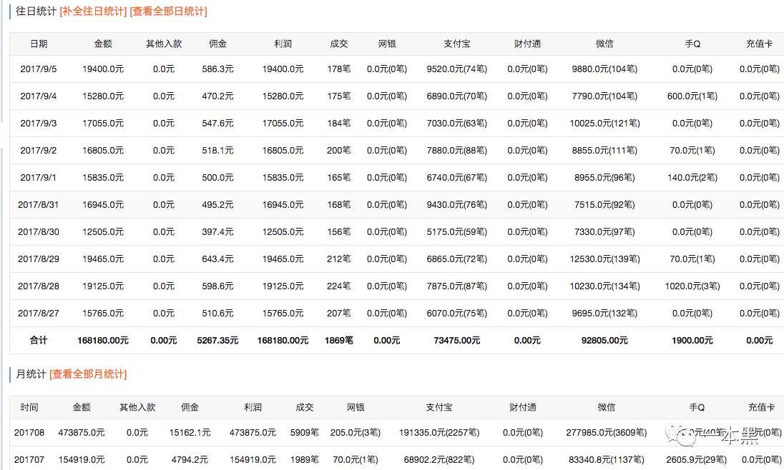784x470 pixels.
Task: Click the total WeChat 92805.00元
Action: [604, 341]
